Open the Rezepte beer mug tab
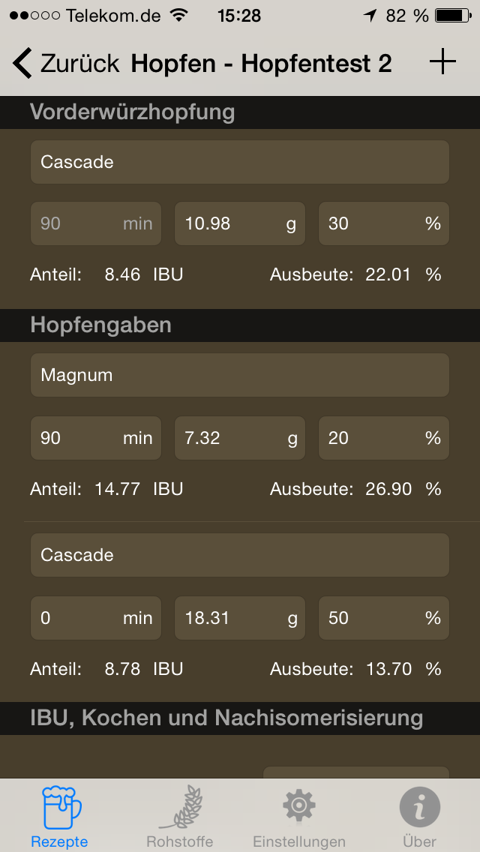 tap(59, 816)
